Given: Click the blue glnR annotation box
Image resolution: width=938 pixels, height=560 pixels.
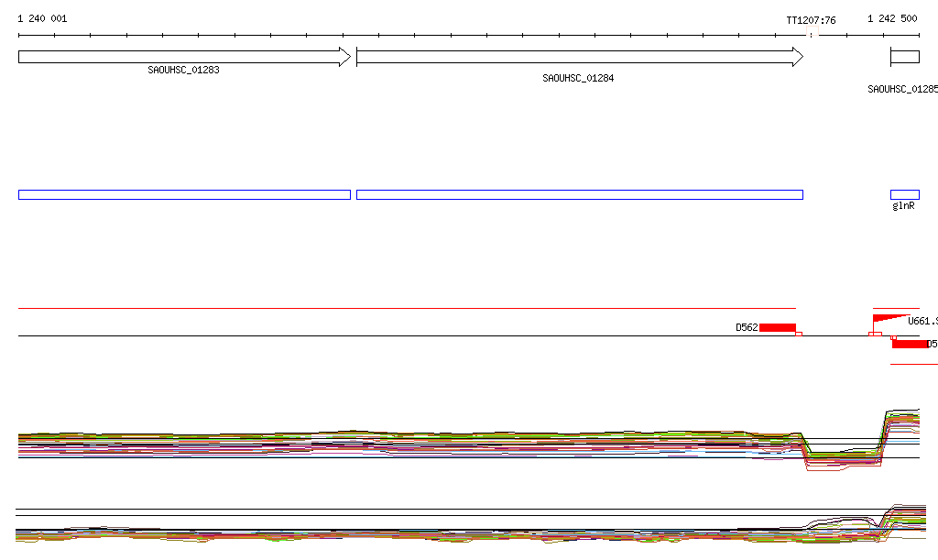Looking at the screenshot, I should click(905, 194).
